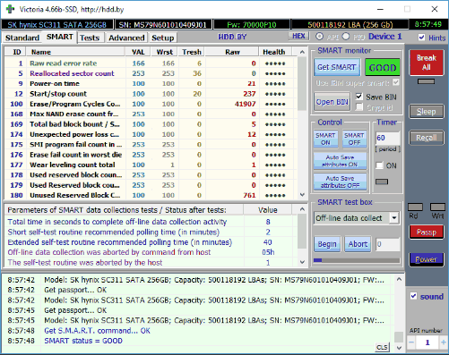The height and width of the screenshot is (355, 449).
Task: Enable the Timer ON checkbox
Action: click(379, 165)
